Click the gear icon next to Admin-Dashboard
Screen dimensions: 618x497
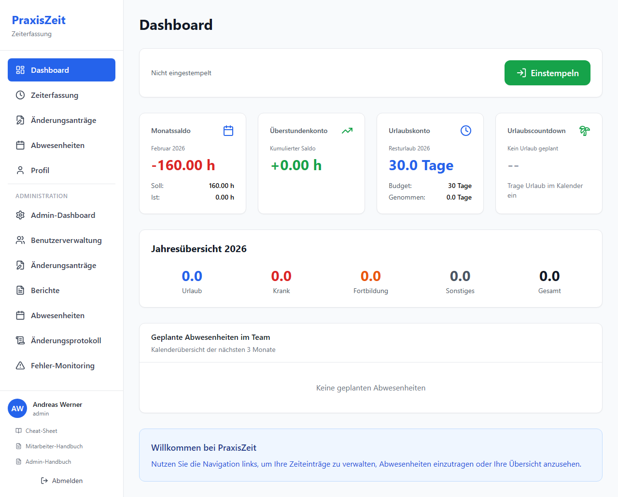[x=20, y=215]
